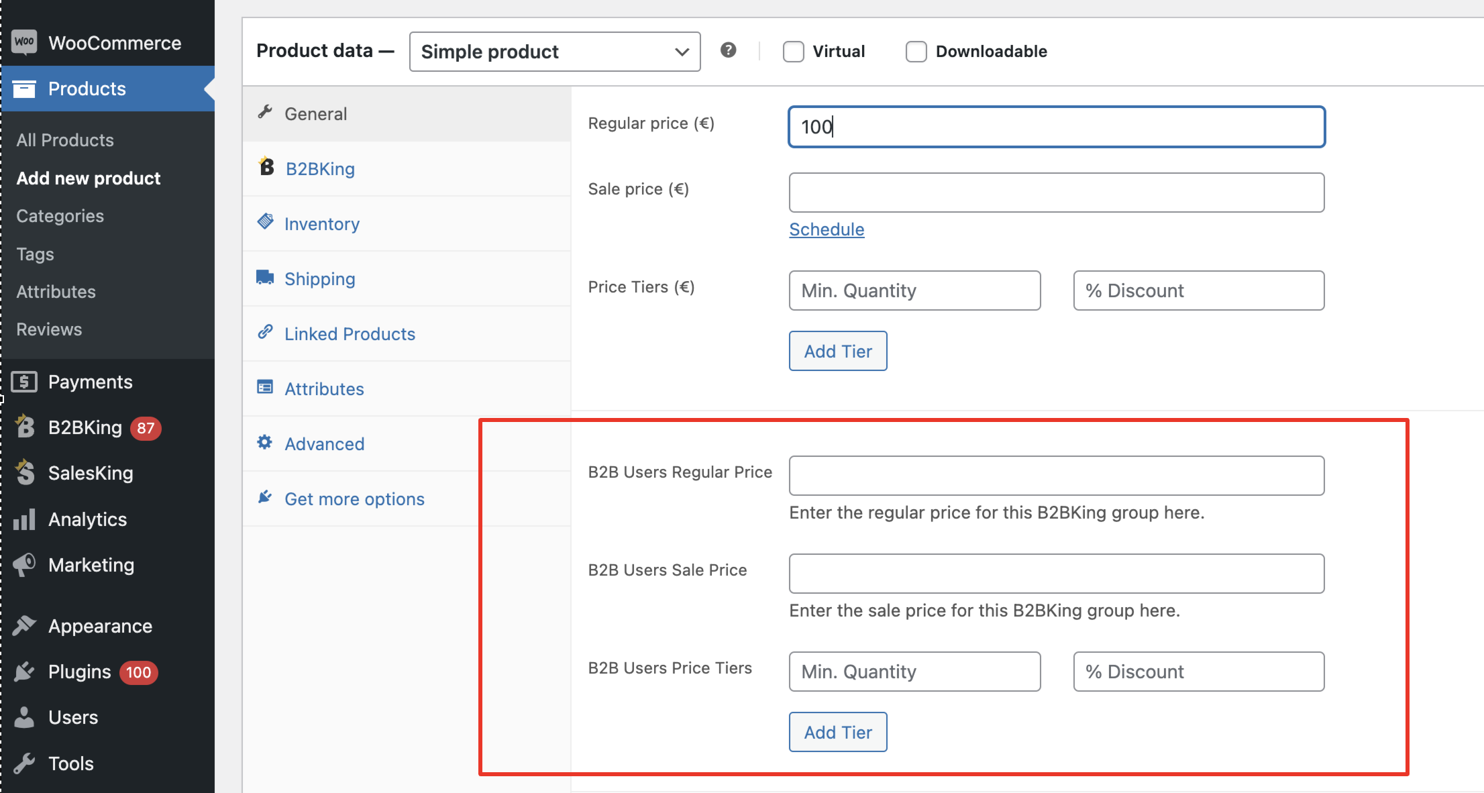Open Tags in Products submenu
This screenshot has width=1484, height=793.
(x=35, y=254)
